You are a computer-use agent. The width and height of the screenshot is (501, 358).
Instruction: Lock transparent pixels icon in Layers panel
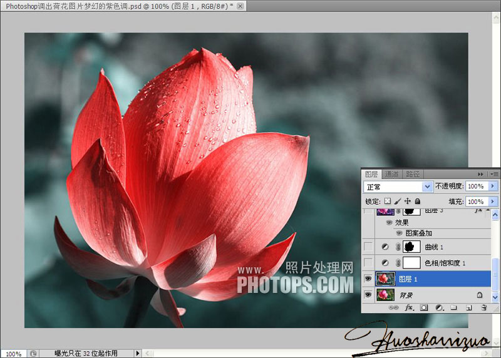pos(387,201)
